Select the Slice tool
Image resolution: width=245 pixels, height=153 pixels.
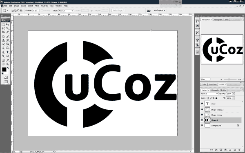(x=7, y=32)
